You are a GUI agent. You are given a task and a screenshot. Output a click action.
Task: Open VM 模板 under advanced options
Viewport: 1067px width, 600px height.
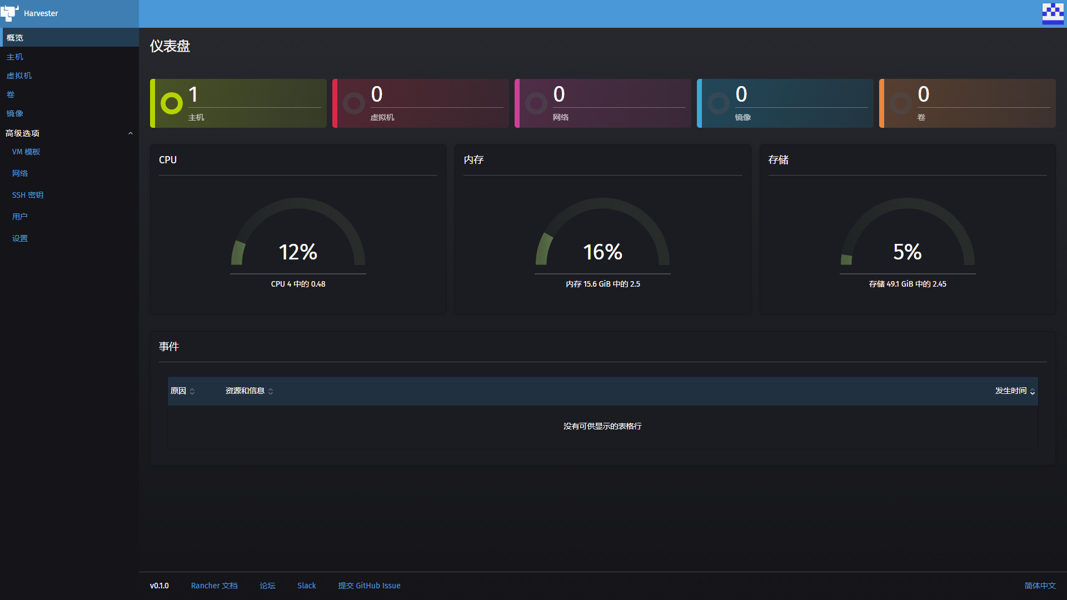(x=26, y=152)
